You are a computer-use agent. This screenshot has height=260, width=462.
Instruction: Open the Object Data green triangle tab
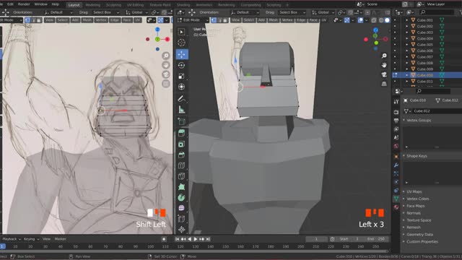pos(396,199)
